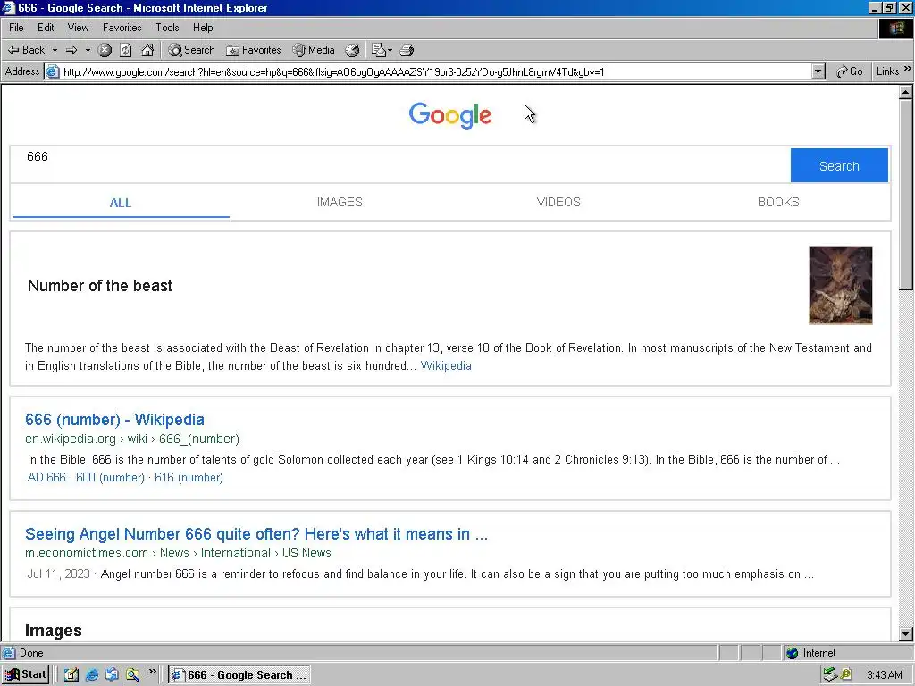Click the 'Number of the beast' heading
Viewport: 915px width, 686px height.
coord(100,286)
